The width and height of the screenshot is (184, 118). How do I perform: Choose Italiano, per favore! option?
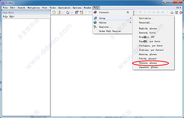coord(153,50)
